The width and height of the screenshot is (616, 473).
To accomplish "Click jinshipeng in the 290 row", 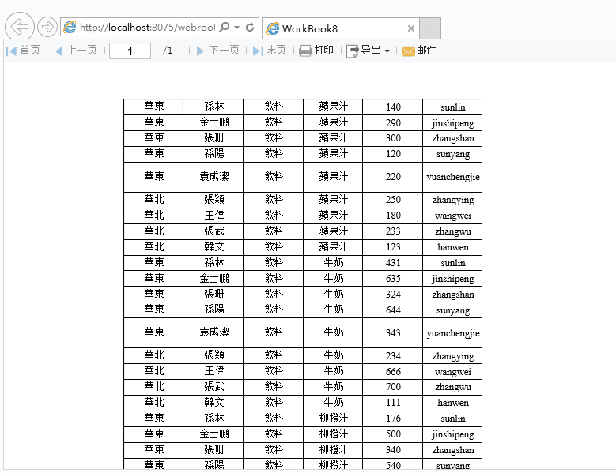I will click(452, 122).
